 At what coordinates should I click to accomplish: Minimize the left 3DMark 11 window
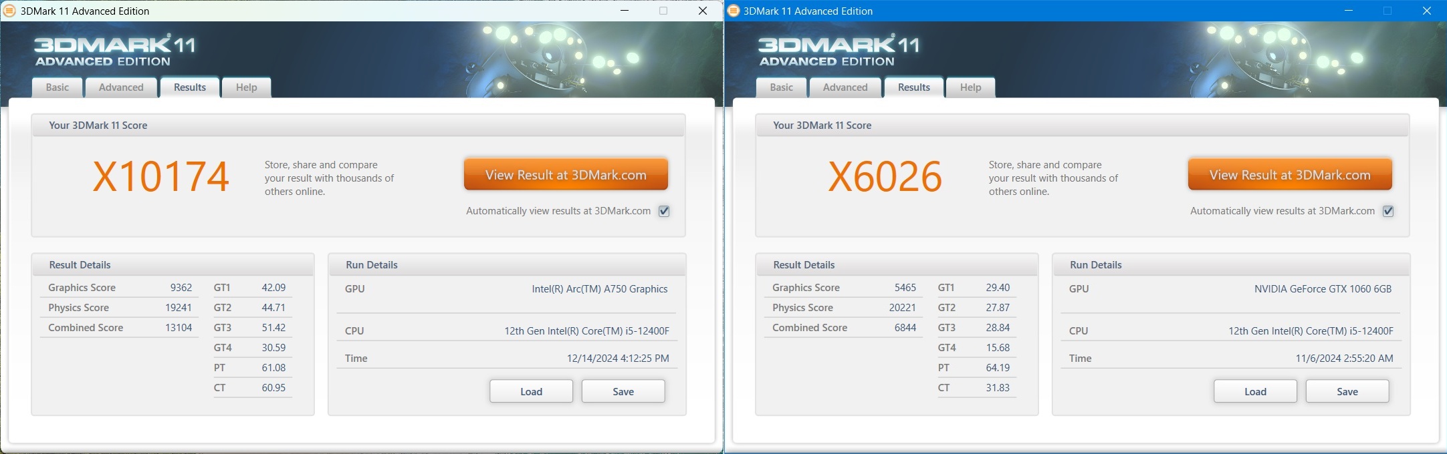pyautogui.click(x=625, y=11)
